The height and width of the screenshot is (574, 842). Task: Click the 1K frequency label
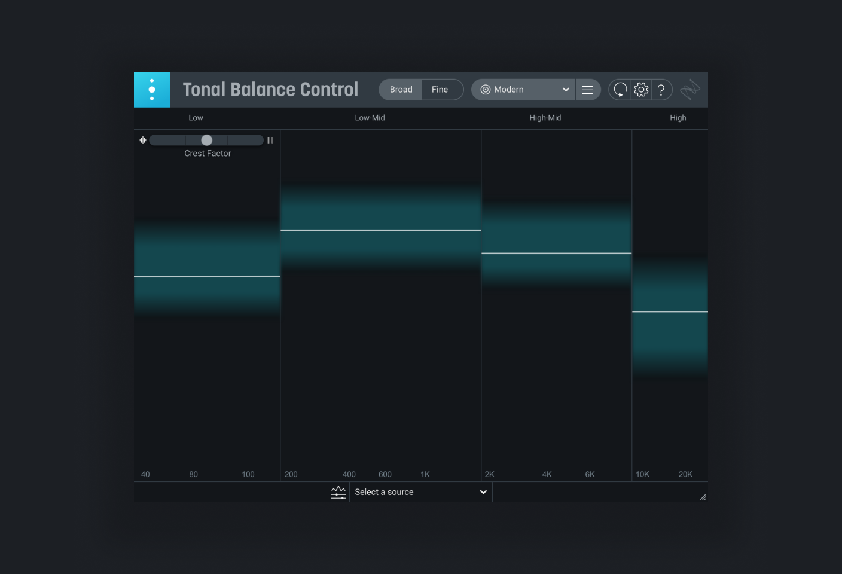click(425, 474)
